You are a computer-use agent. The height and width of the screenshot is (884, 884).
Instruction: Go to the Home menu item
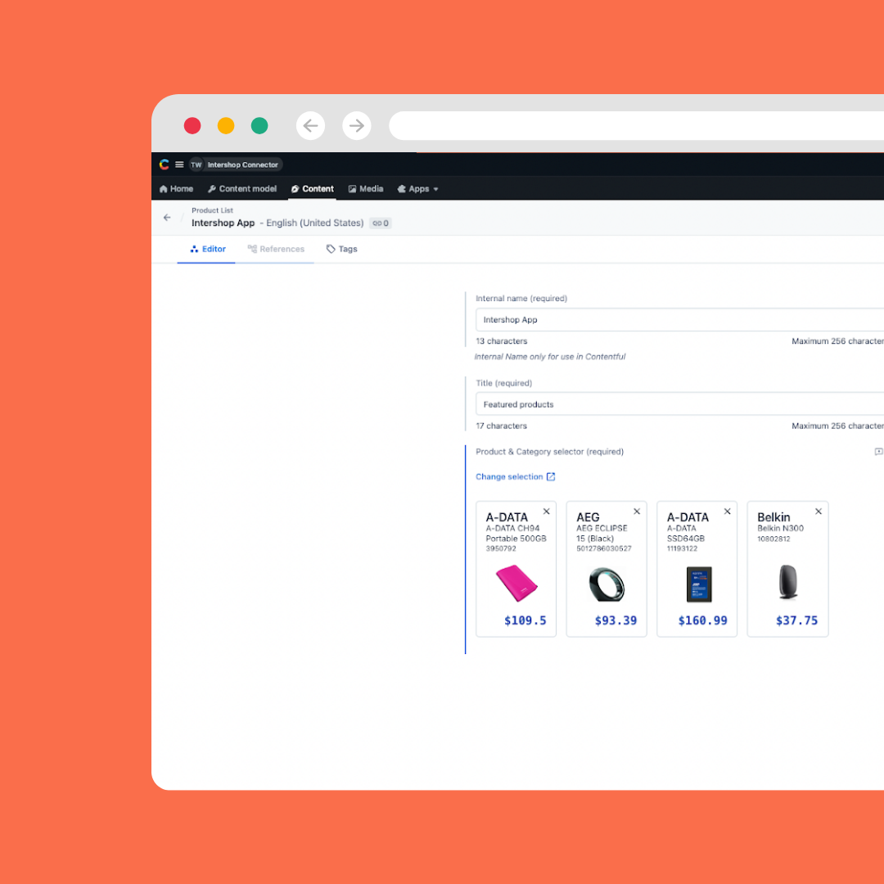(x=177, y=189)
